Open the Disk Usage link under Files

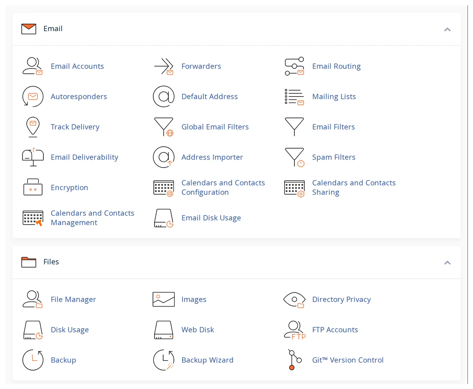point(70,330)
